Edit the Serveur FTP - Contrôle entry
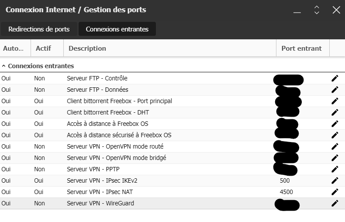The image size is (345, 222). [x=335, y=78]
